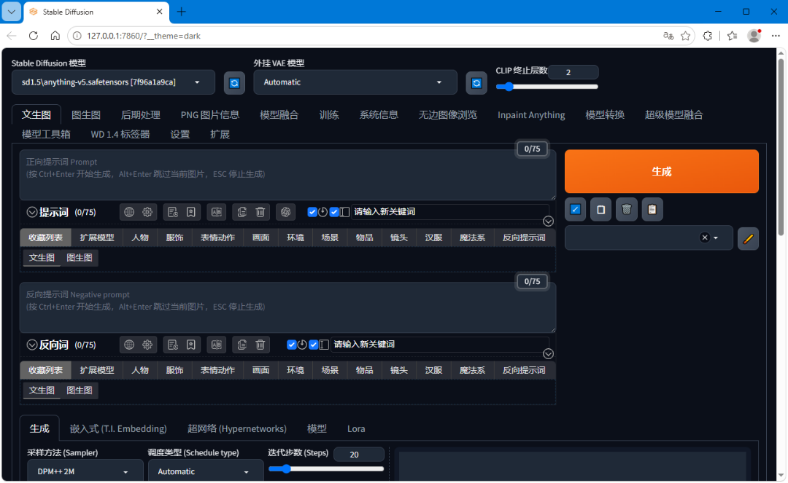Image resolution: width=788 pixels, height=483 pixels.
Task: Open 扩展模型 category under 提示词
Action: [97, 237]
